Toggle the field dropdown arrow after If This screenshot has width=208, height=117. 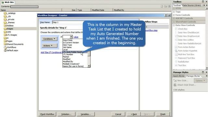[71, 37]
